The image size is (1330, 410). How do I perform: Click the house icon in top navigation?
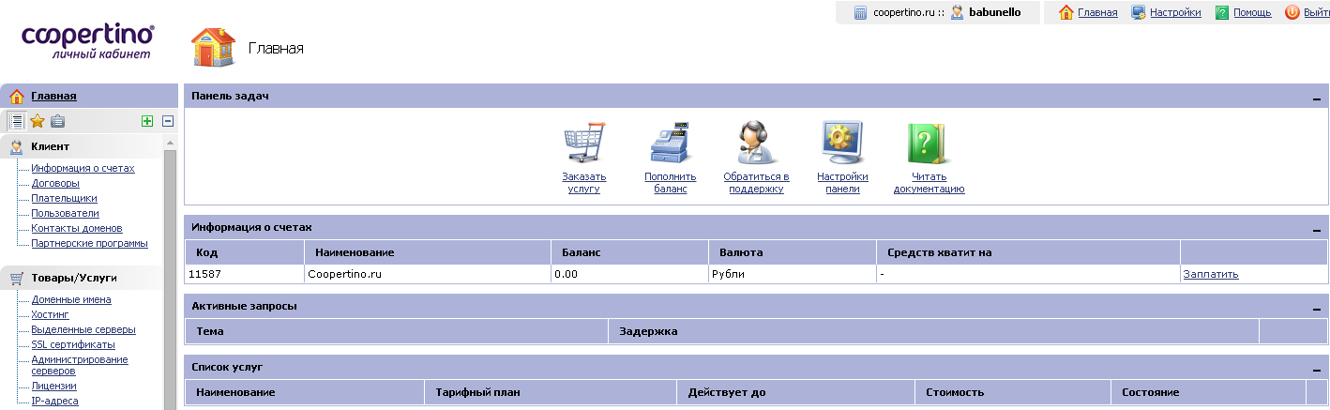point(1066,12)
